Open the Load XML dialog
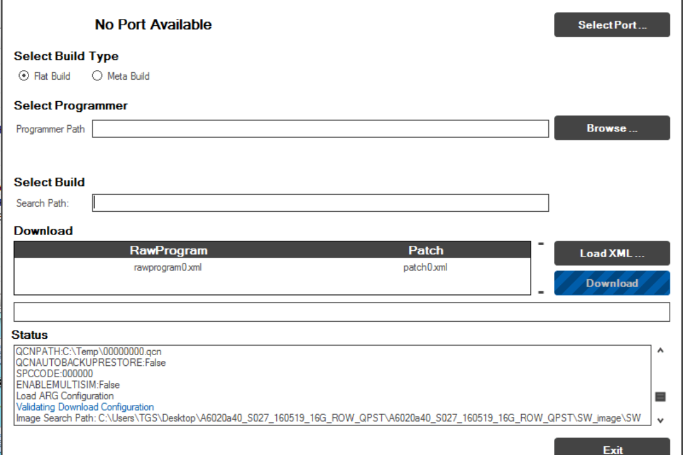683x455 pixels. (x=612, y=253)
